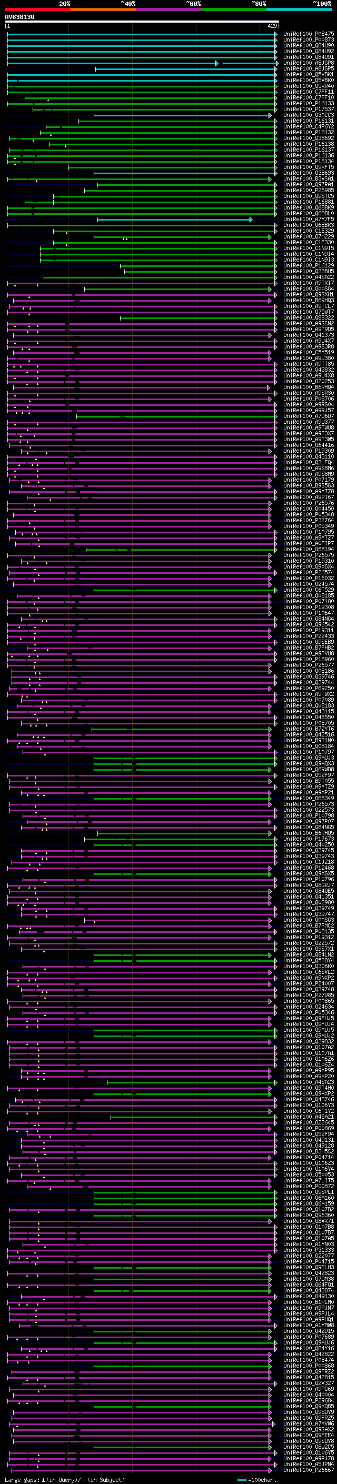Click the UniRef100_Q8S322 label
337x1484 pixels.
[309, 318]
